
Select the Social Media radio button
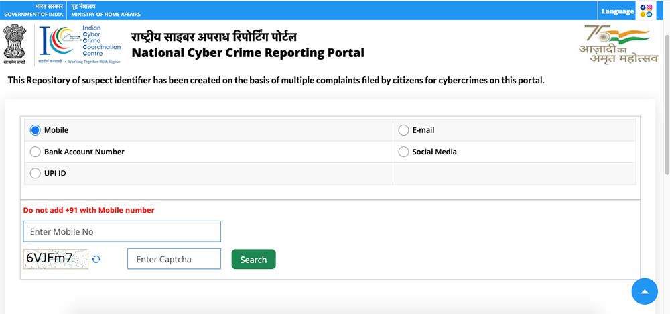coord(403,152)
